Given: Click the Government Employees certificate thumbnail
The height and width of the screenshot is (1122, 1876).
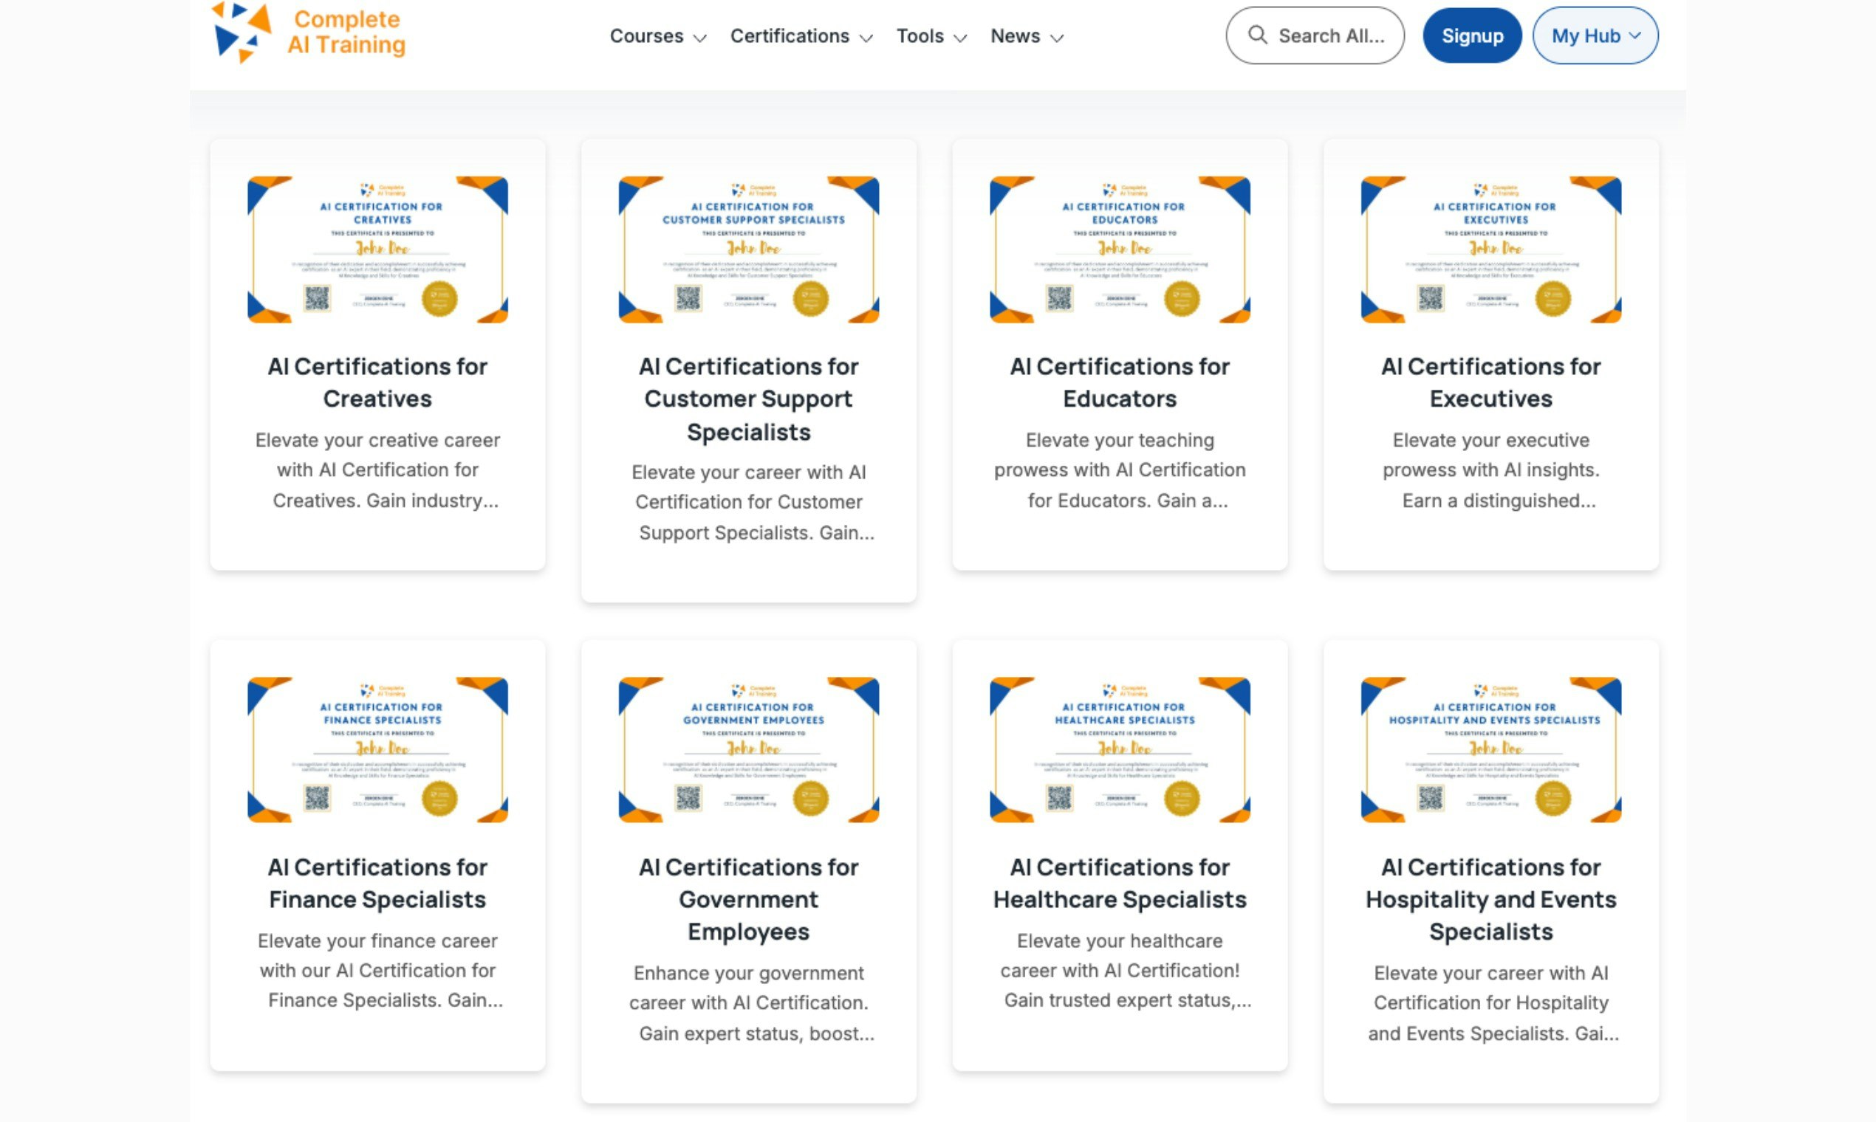Looking at the screenshot, I should (x=748, y=750).
